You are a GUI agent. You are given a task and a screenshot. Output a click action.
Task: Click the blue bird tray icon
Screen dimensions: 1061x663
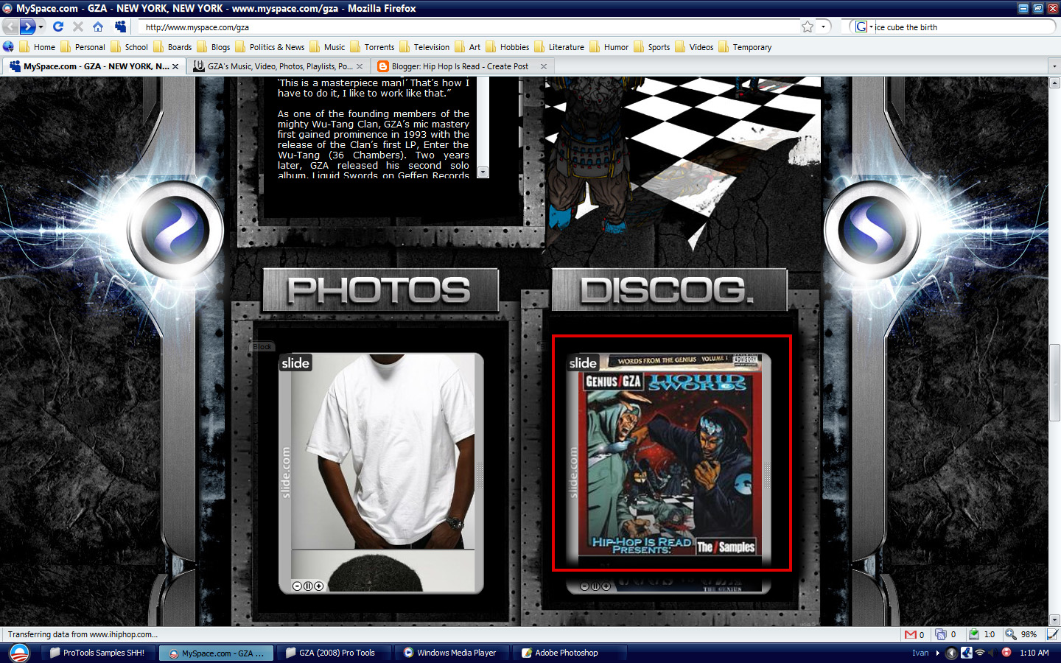coord(966,653)
